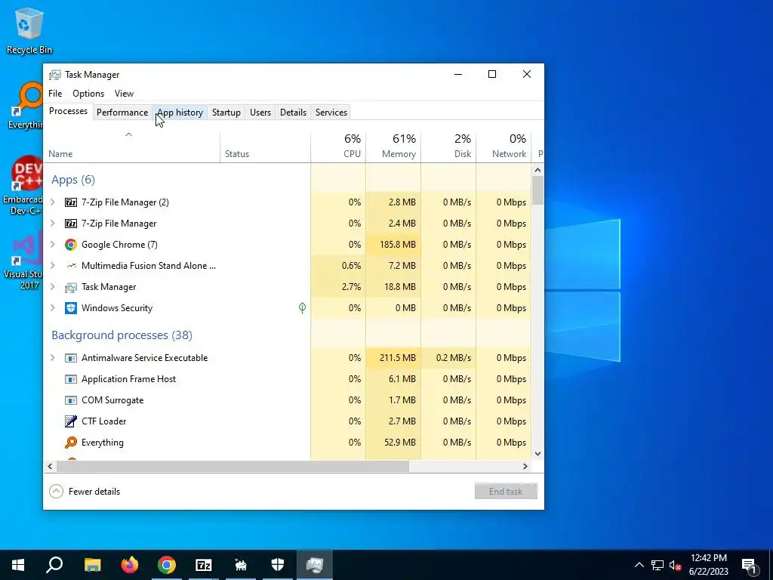773x580 pixels.
Task: Expand the Google Chrome (7) process group
Action: click(53, 245)
